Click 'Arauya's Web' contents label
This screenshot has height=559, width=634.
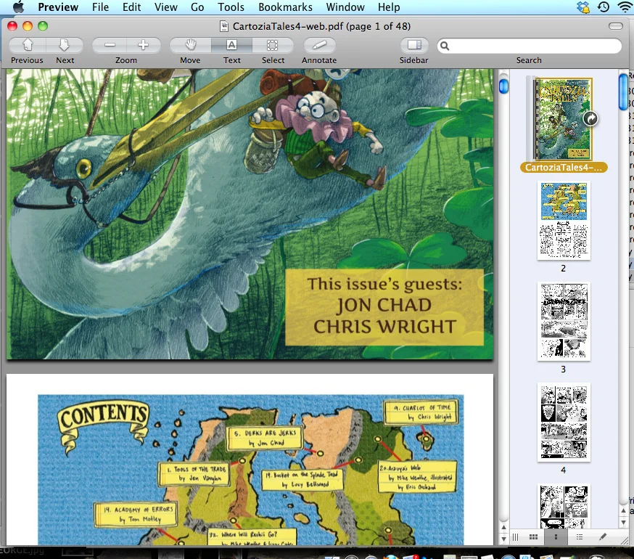click(417, 476)
